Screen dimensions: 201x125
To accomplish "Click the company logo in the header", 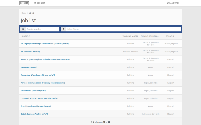I will pyautogui.click(x=24, y=3).
